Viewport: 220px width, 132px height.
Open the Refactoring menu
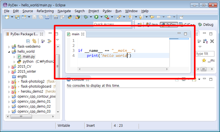pos(45,11)
